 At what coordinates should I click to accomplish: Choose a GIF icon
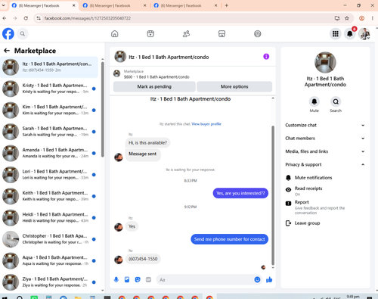(x=148, y=279)
